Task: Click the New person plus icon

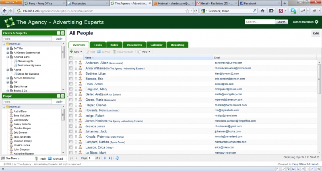Action: 71,52
